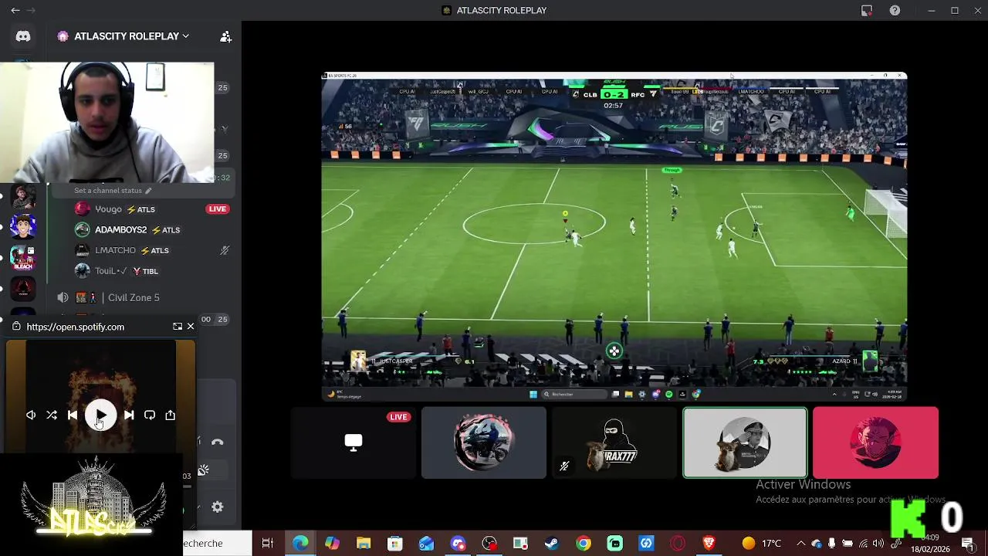Open Microsoft Store from taskbar
Viewport: 988px width, 556px height.
pos(395,544)
